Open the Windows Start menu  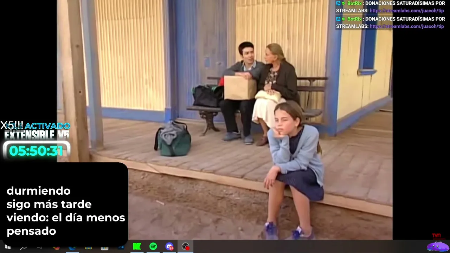point(7,247)
